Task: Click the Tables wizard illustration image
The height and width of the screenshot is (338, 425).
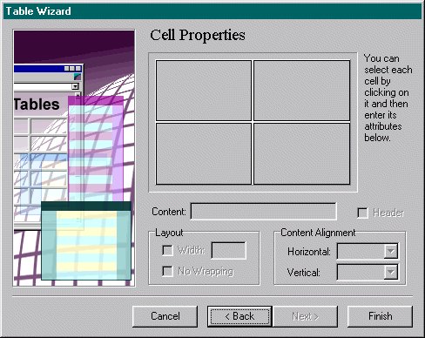Action: pos(74,158)
